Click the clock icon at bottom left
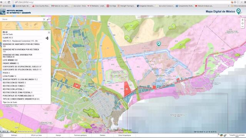Screen dimensions: 246x138 [1, 135]
